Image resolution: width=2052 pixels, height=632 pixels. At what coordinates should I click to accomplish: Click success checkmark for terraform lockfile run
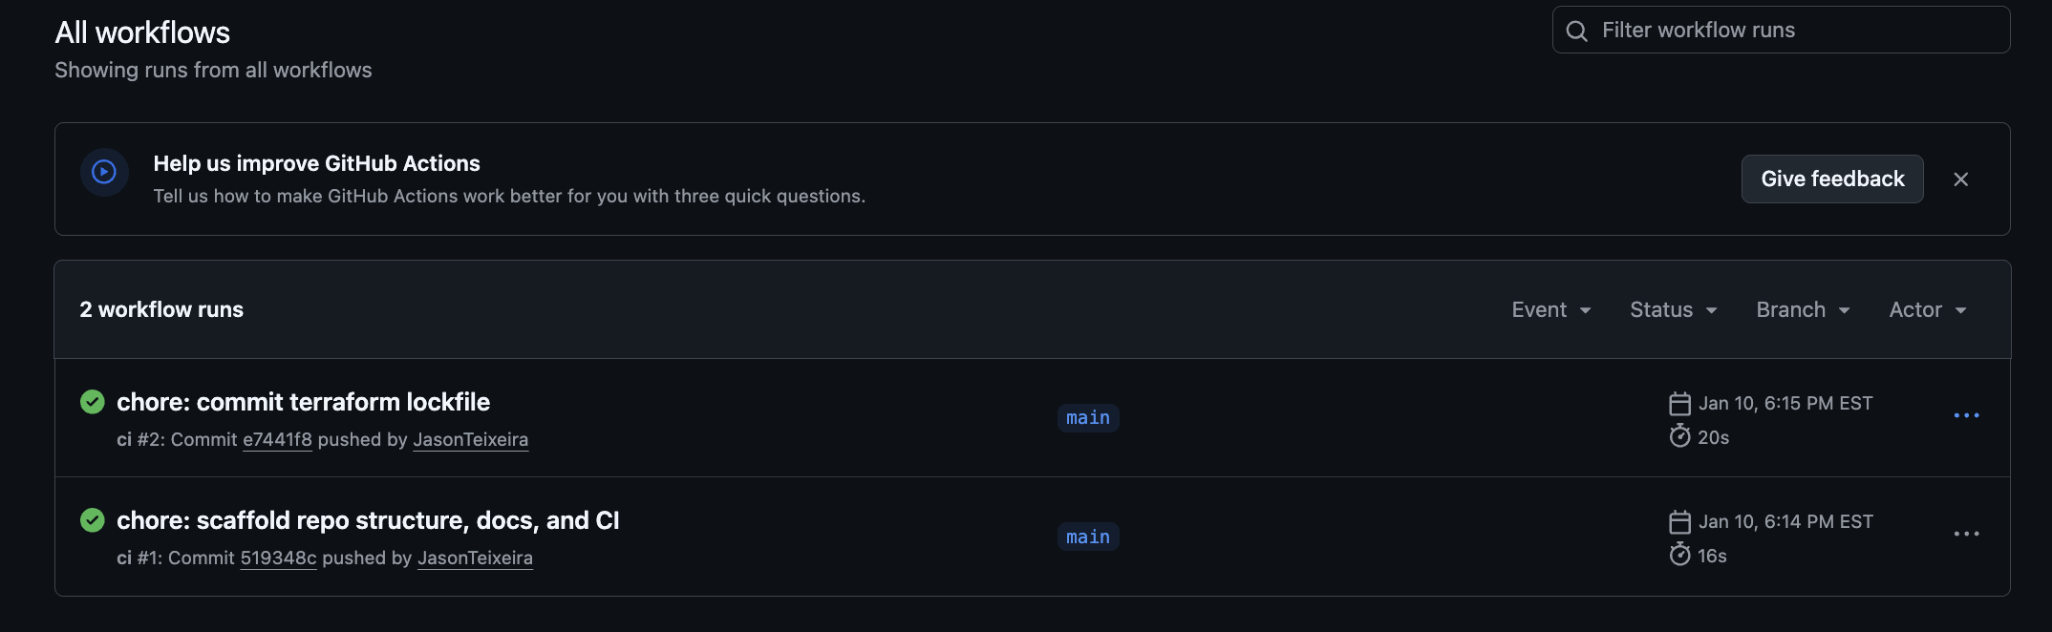pos(93,402)
